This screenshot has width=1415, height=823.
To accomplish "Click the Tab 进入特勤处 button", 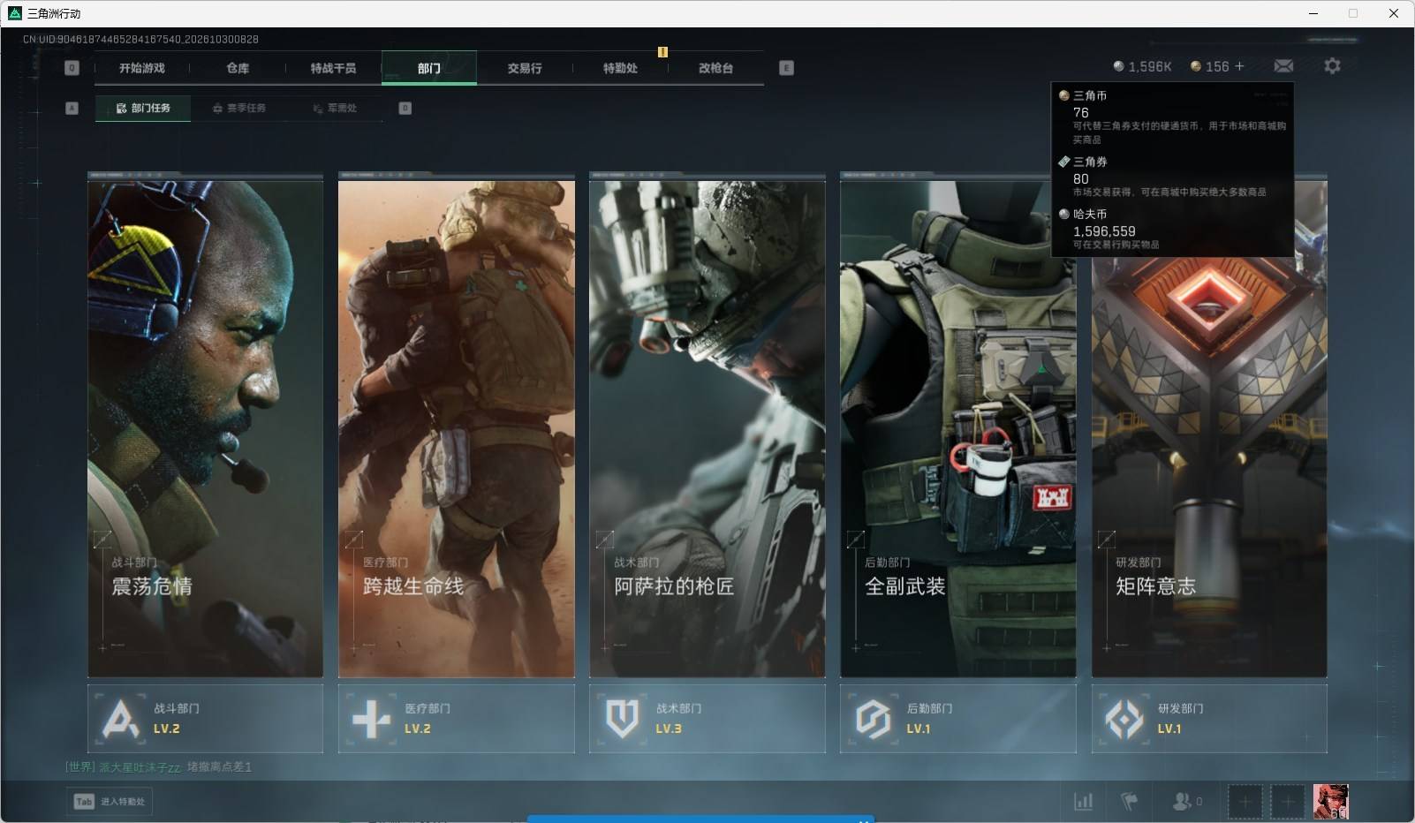I will click(110, 801).
